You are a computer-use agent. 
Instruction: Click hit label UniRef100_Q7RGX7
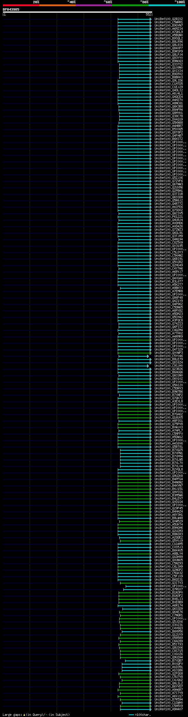click(x=169, y=589)
